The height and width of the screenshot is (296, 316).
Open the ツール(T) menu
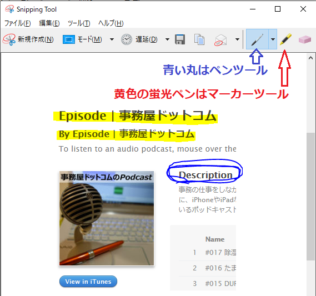point(79,23)
